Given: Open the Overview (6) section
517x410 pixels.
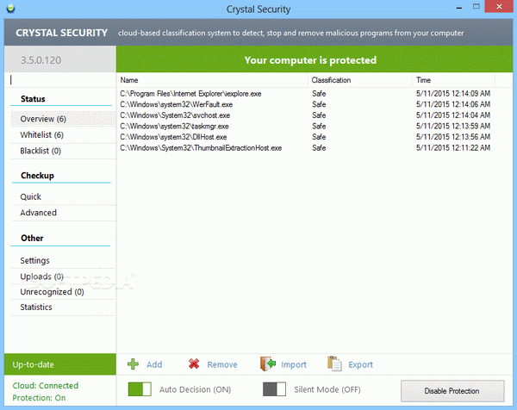Looking at the screenshot, I should click(x=63, y=119).
